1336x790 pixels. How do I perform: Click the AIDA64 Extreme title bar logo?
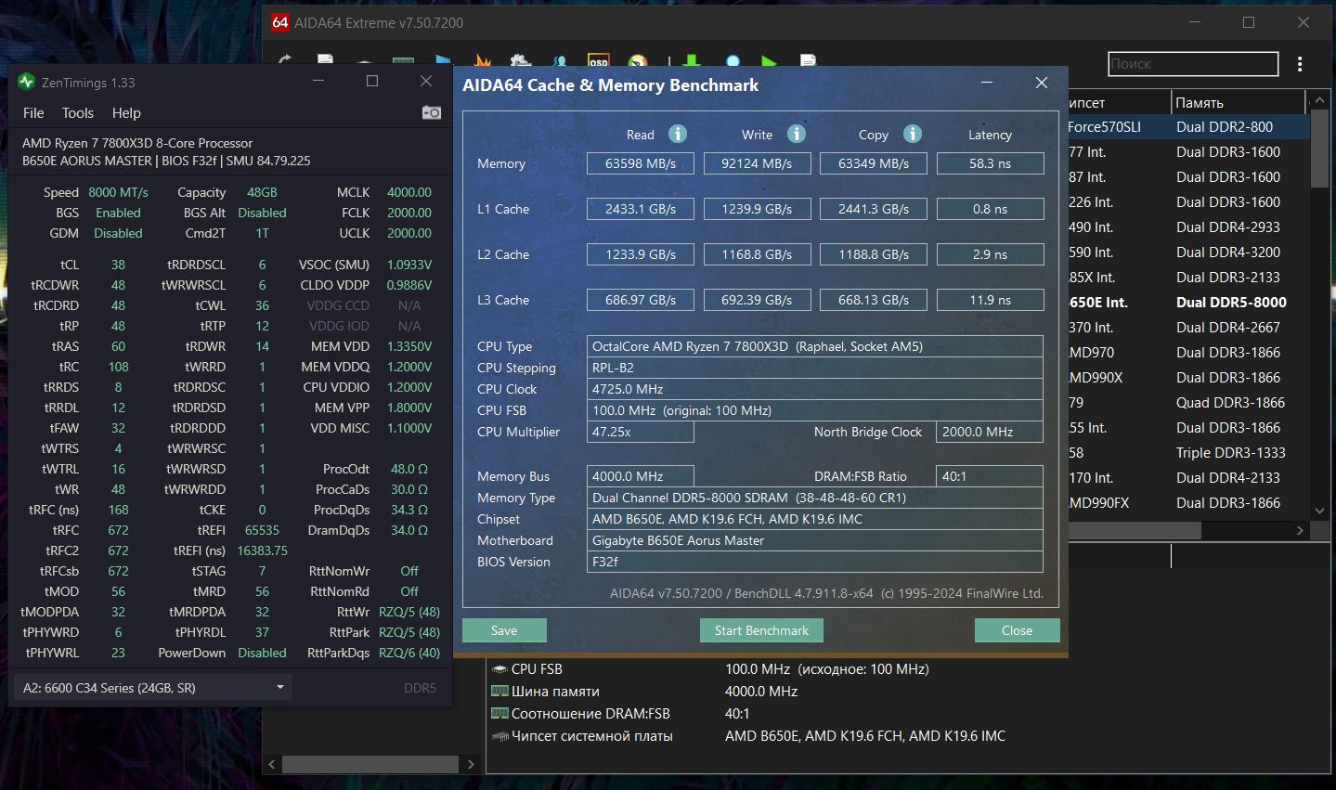coord(280,22)
